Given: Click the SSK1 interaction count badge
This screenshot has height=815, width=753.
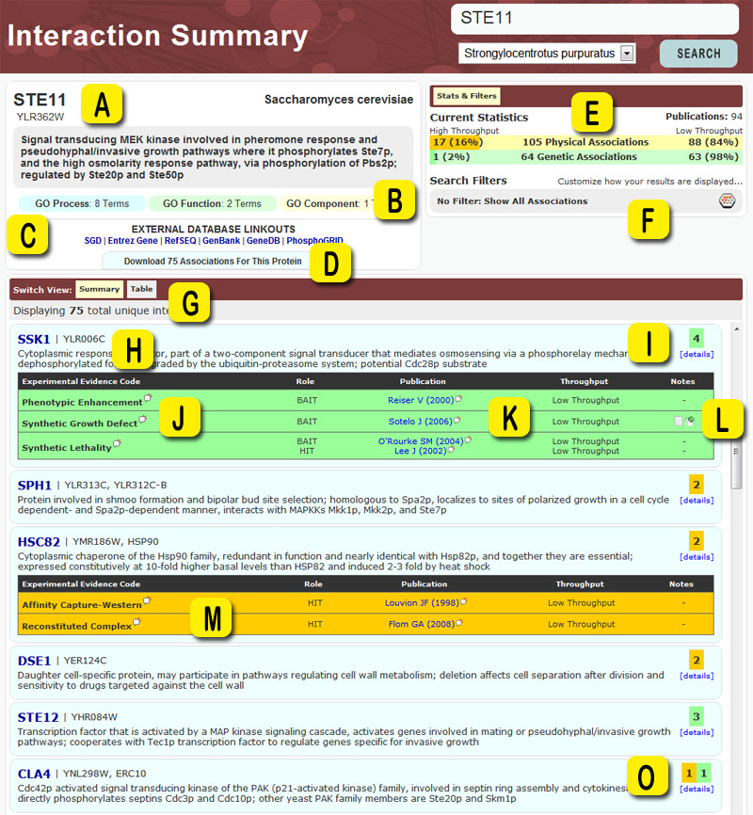Looking at the screenshot, I should 696,338.
